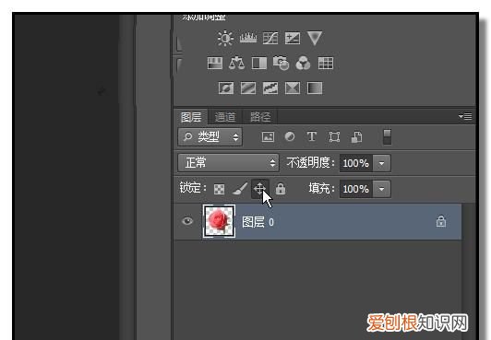
Task: Switch to the 路径 tab
Action: (x=260, y=117)
